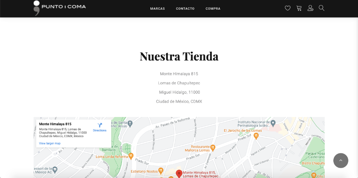Click the Directions link in map card
The width and height of the screenshot is (358, 178).
(100, 131)
